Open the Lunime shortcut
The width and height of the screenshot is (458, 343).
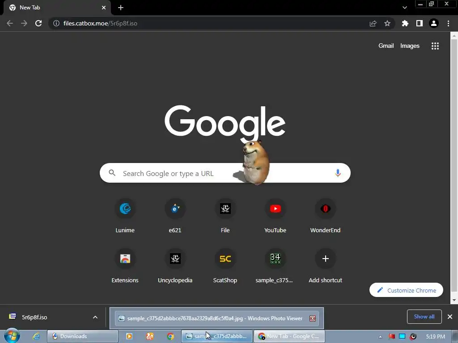click(x=125, y=216)
